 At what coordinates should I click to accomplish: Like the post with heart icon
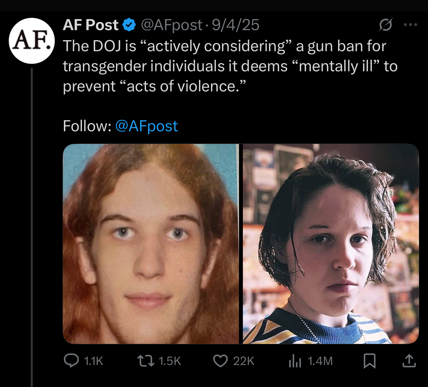click(x=220, y=361)
